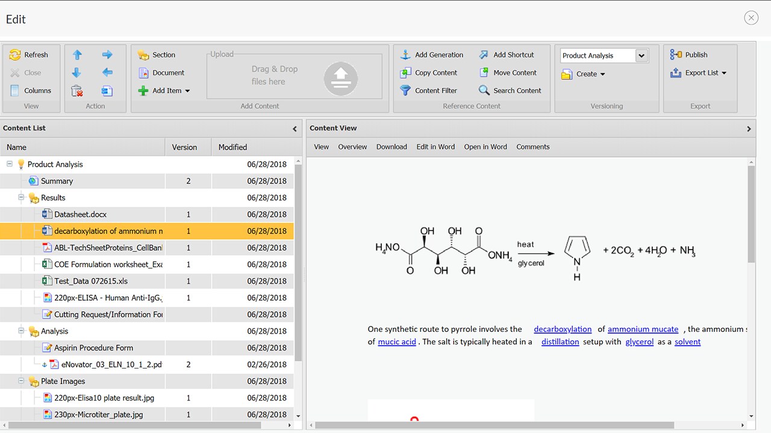Screen dimensions: 771x433
Task: Sort by the Version column header
Action: pos(188,147)
